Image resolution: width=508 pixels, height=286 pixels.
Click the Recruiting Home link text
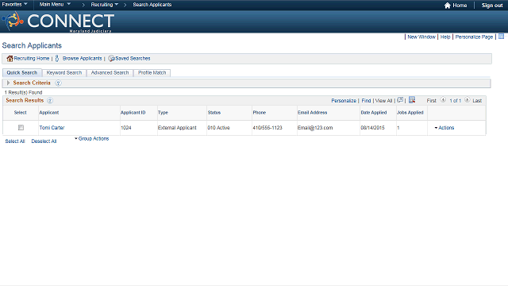[x=32, y=58]
